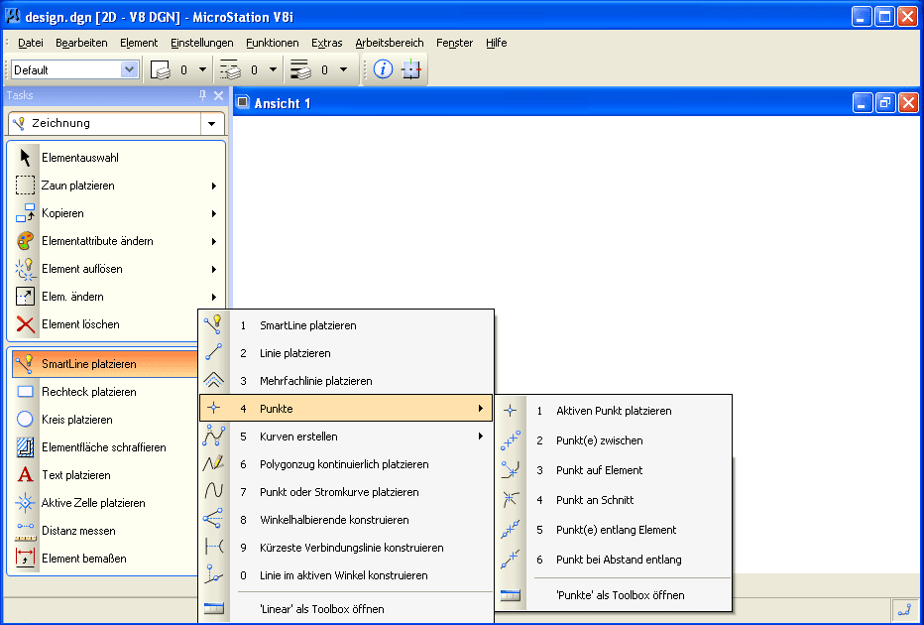
Task: Open the line weight dropdown arrow
Action: pyautogui.click(x=343, y=69)
